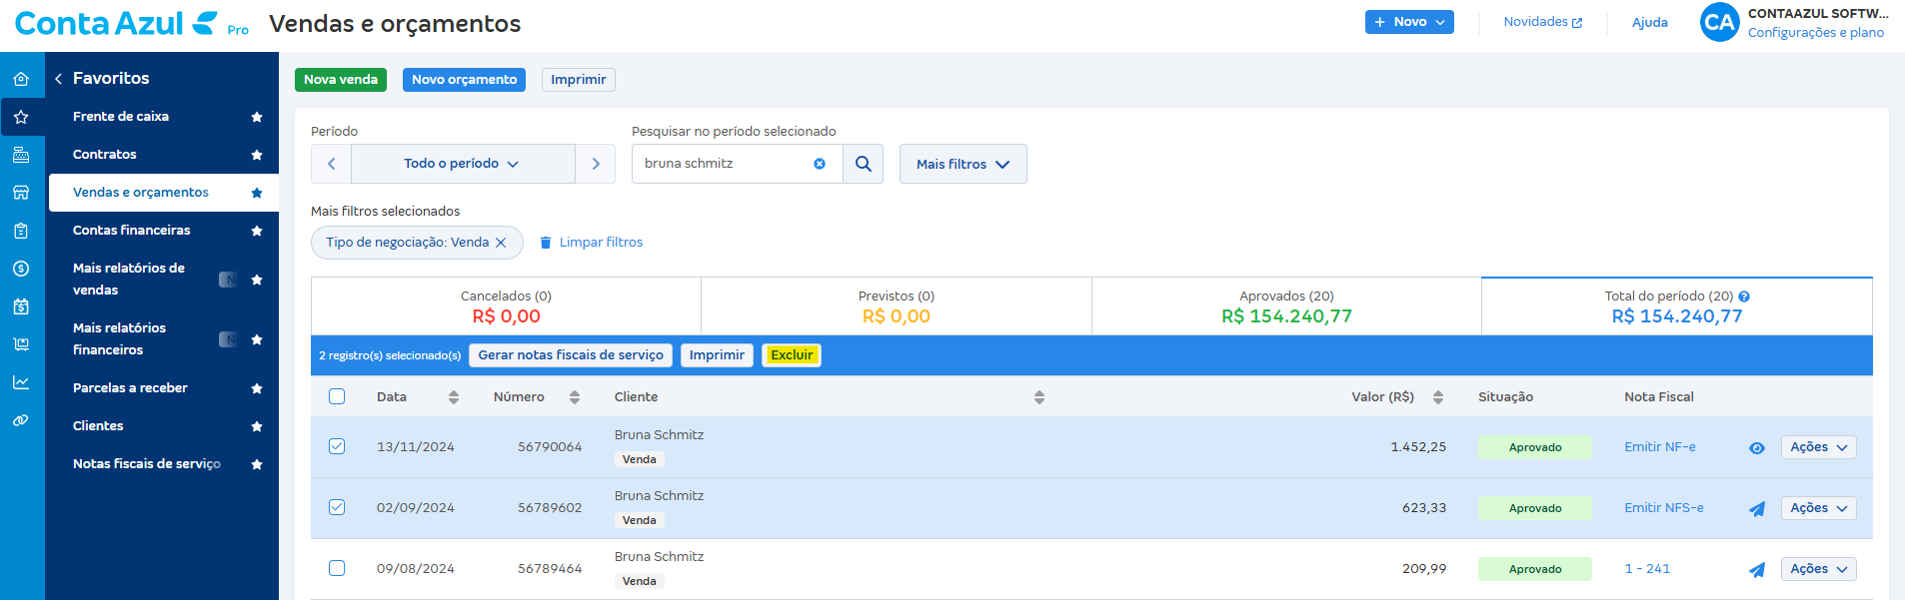This screenshot has width=1905, height=600.
Task: Open Ações dropdown for sale 56789464
Action: point(1818,569)
